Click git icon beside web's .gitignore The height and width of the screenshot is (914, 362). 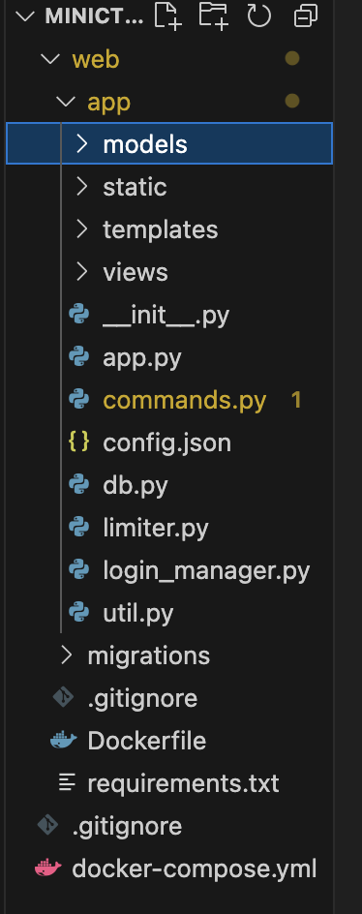tap(63, 697)
